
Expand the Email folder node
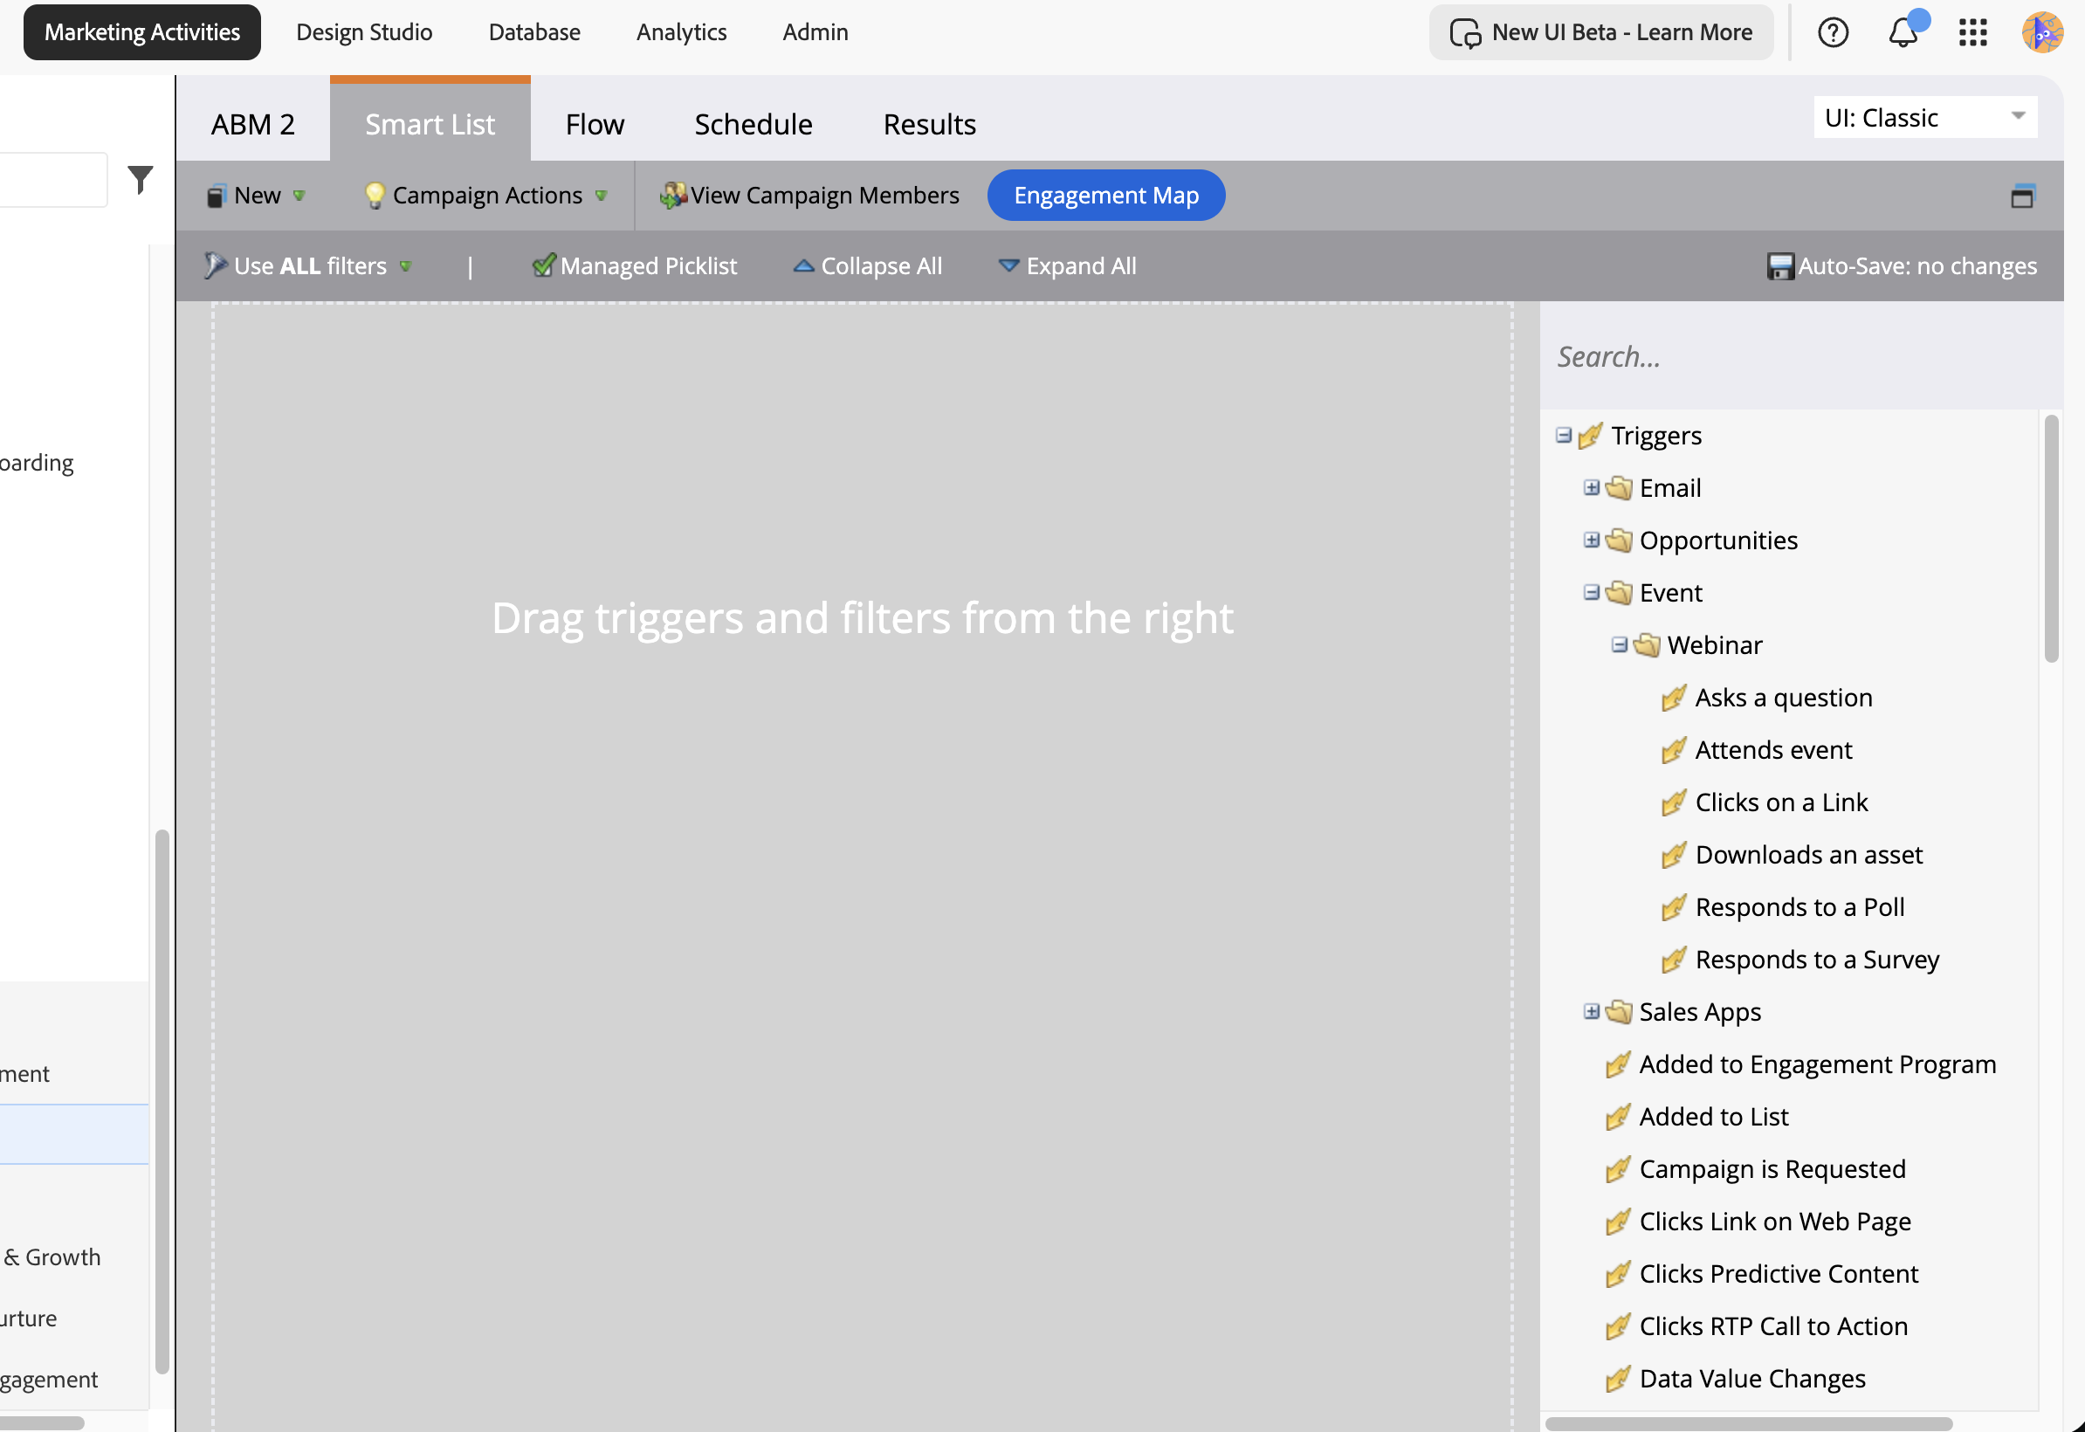tap(1592, 487)
